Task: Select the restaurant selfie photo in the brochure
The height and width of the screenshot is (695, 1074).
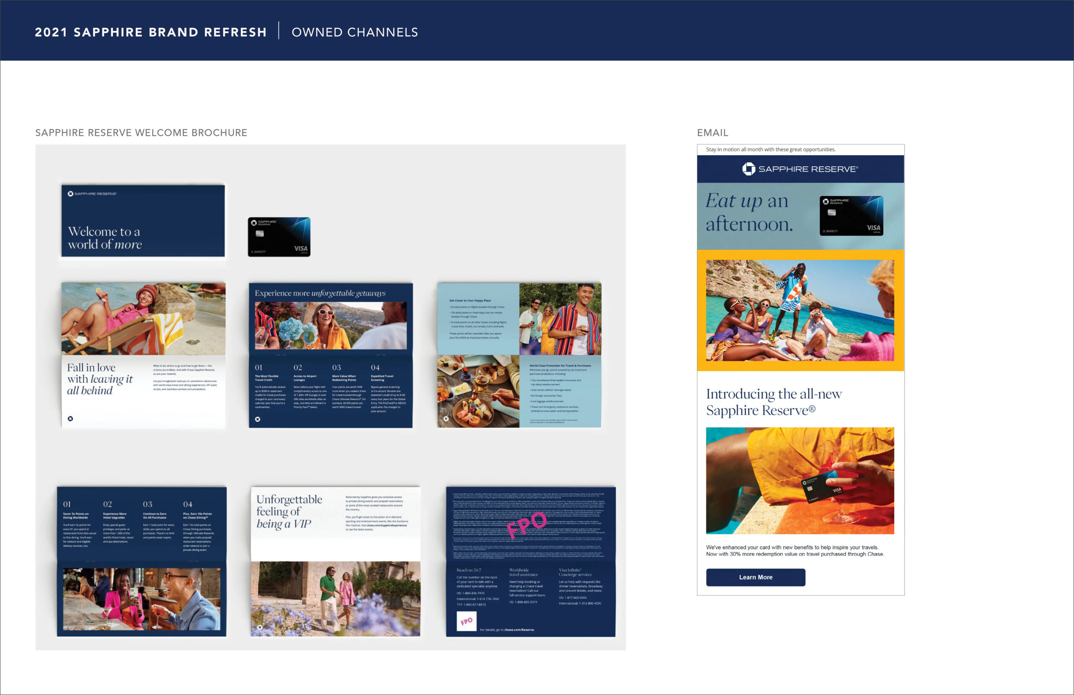Action: [141, 599]
